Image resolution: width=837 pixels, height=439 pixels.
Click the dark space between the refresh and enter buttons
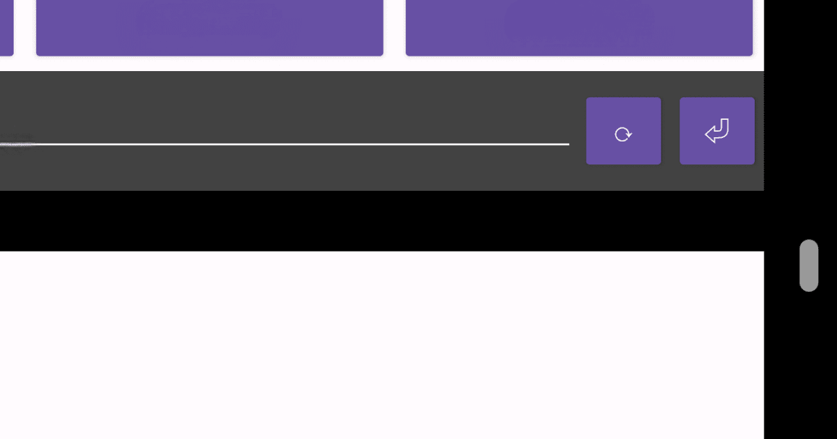click(x=670, y=131)
